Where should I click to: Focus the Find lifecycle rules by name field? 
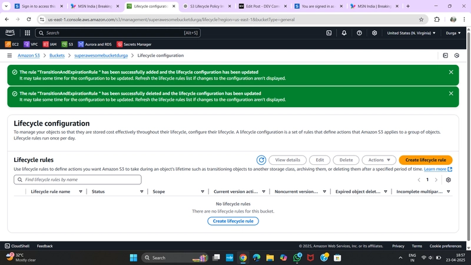click(78, 180)
